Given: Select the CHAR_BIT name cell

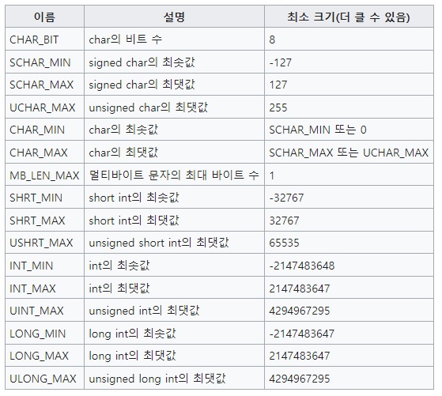Looking at the screenshot, I should (x=44, y=40).
